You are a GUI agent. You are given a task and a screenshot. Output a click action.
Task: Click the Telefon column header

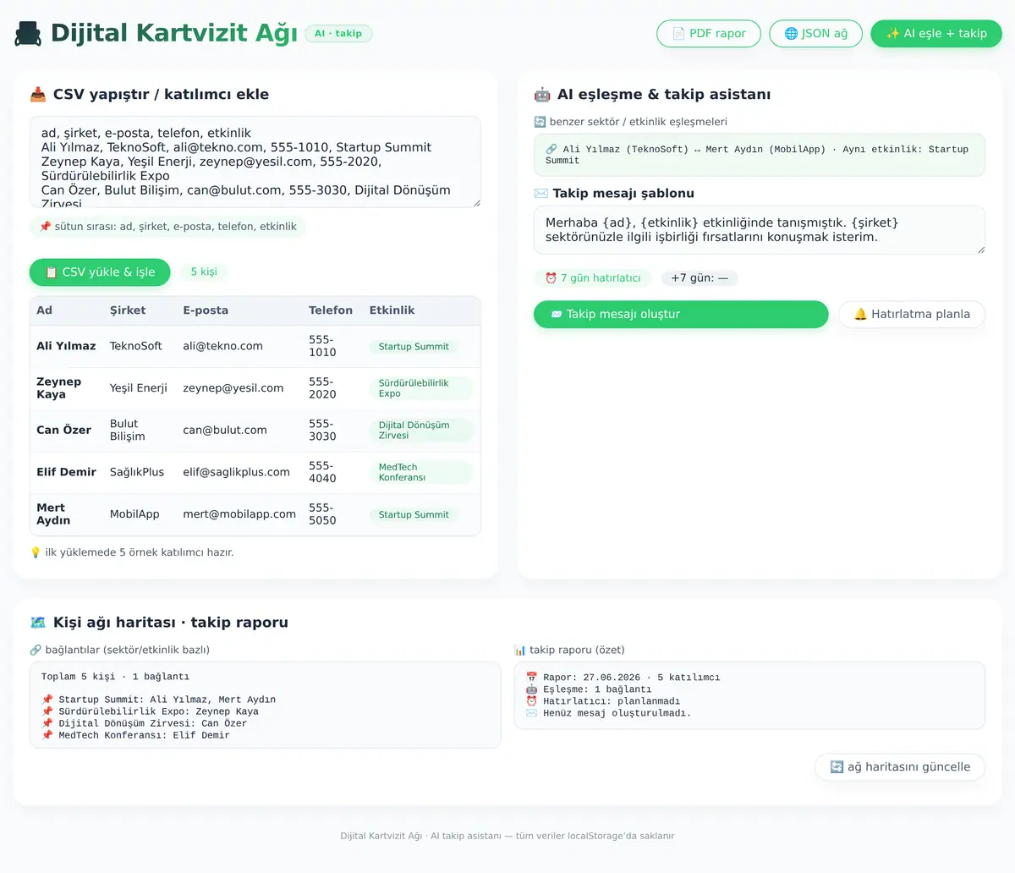click(331, 310)
